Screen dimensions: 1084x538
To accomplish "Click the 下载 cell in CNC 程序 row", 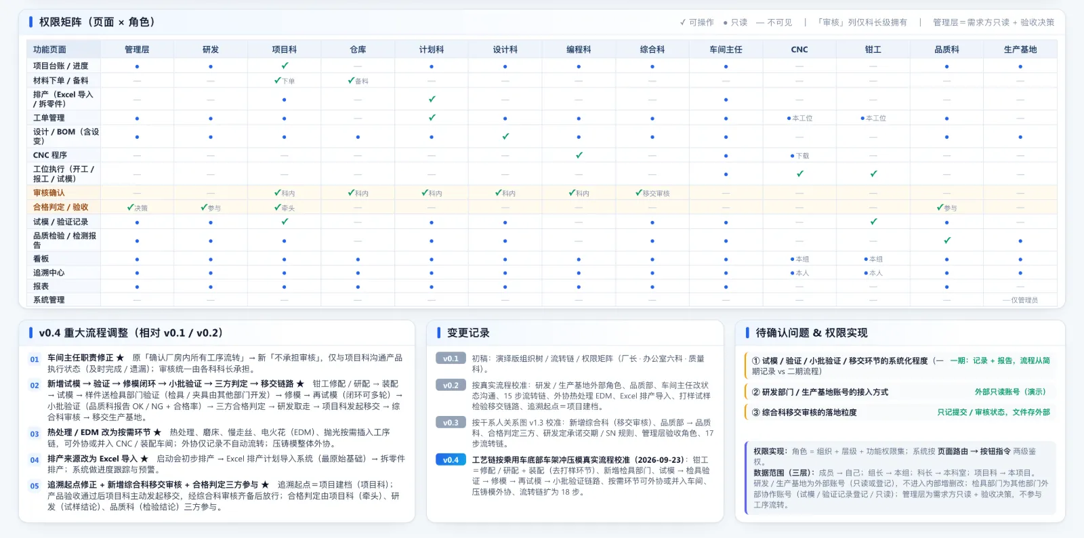I will (x=799, y=156).
